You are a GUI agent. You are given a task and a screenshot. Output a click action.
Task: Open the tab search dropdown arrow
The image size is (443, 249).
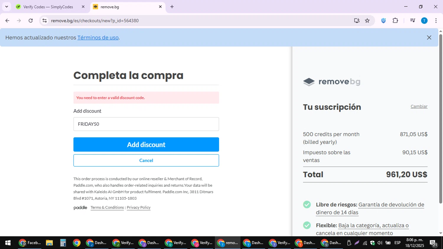click(6, 7)
